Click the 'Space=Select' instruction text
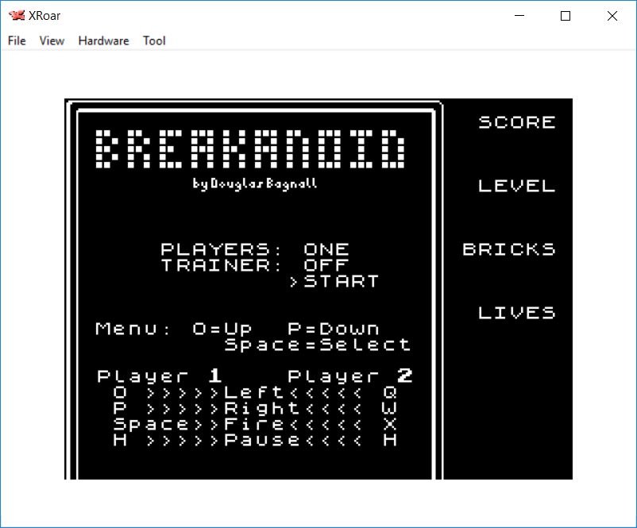Image resolution: width=637 pixels, height=528 pixels. pyautogui.click(x=317, y=345)
